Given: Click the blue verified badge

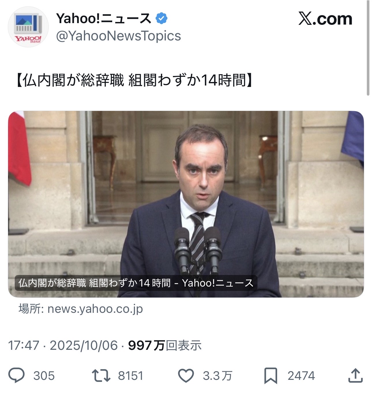Looking at the screenshot, I should coord(161,18).
